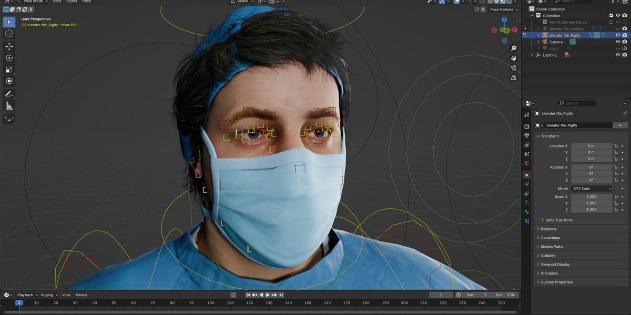631x315 pixels.
Task: Enable the WGTS_blender file_rig collection checkbox
Action: coord(611,22)
